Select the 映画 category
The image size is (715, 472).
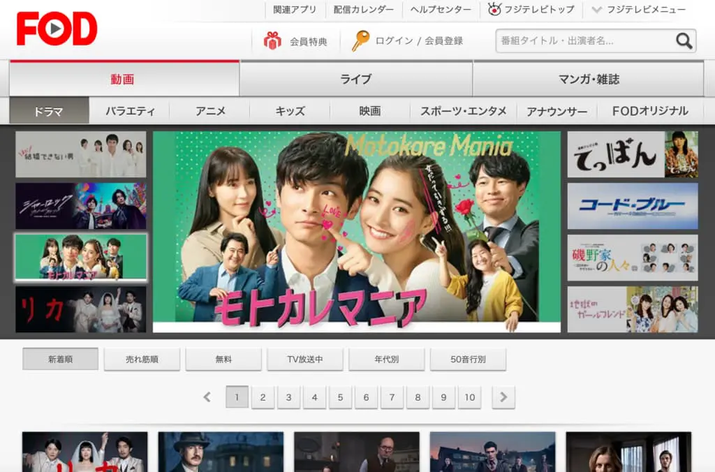coord(370,111)
